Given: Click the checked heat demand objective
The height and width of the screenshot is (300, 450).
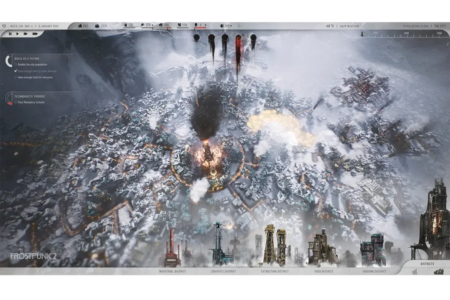Looking at the screenshot, I should 36,71.
